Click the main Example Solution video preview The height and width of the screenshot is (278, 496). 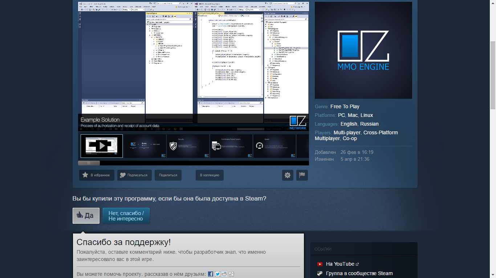click(x=194, y=66)
